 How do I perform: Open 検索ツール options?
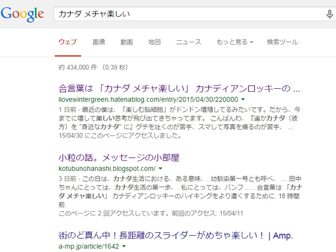[283, 42]
